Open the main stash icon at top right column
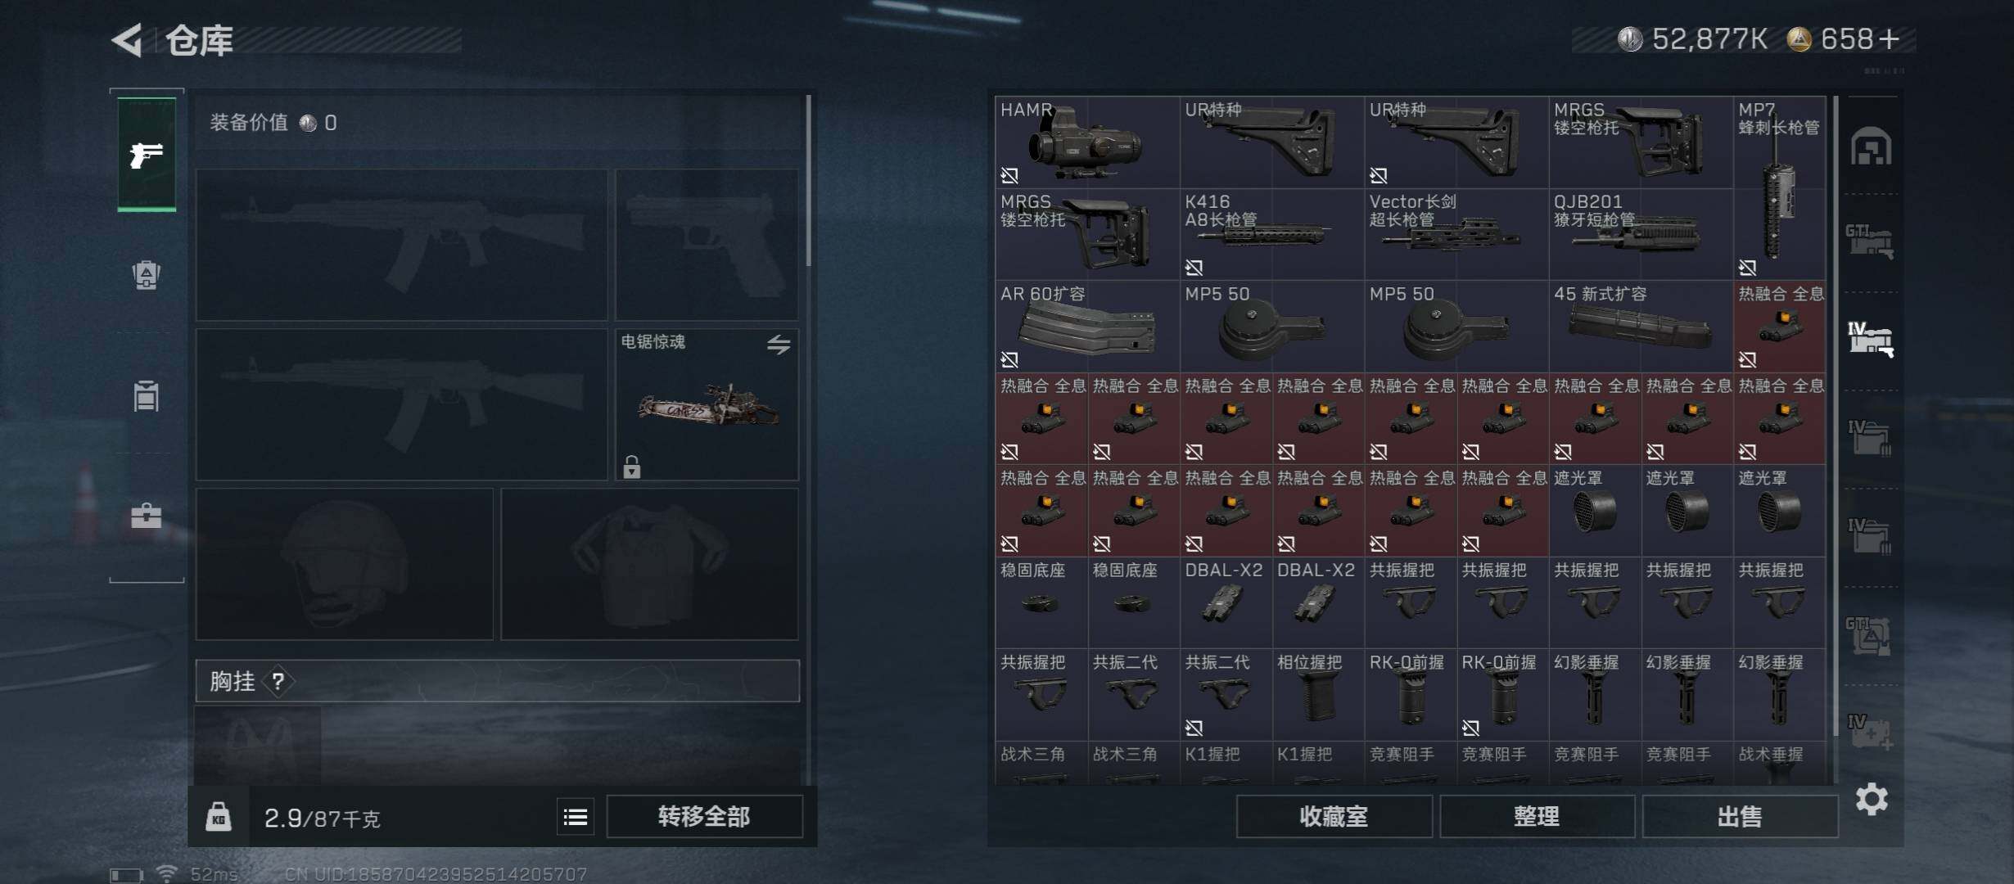Image resolution: width=2014 pixels, height=884 pixels. point(1872,146)
